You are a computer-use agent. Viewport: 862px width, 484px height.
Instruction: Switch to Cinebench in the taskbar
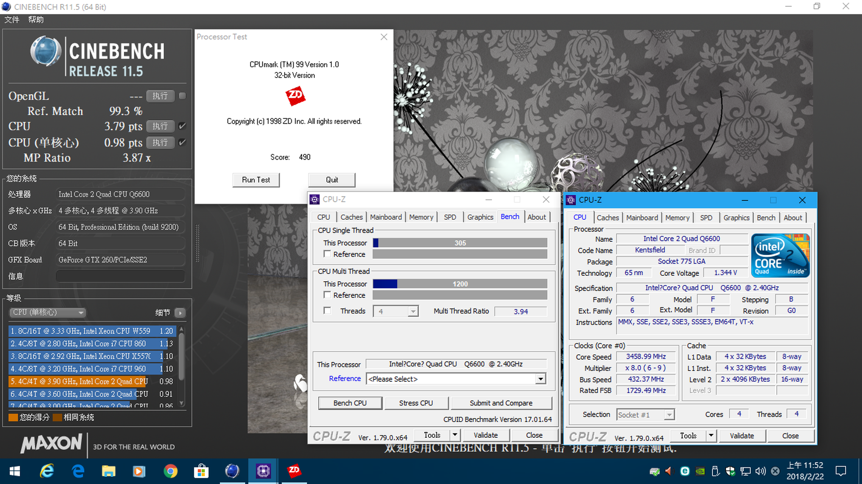click(232, 471)
